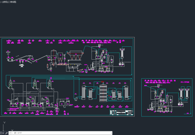Open the [-] viewport controls menu
195x135 pixels.
pos(1,2)
